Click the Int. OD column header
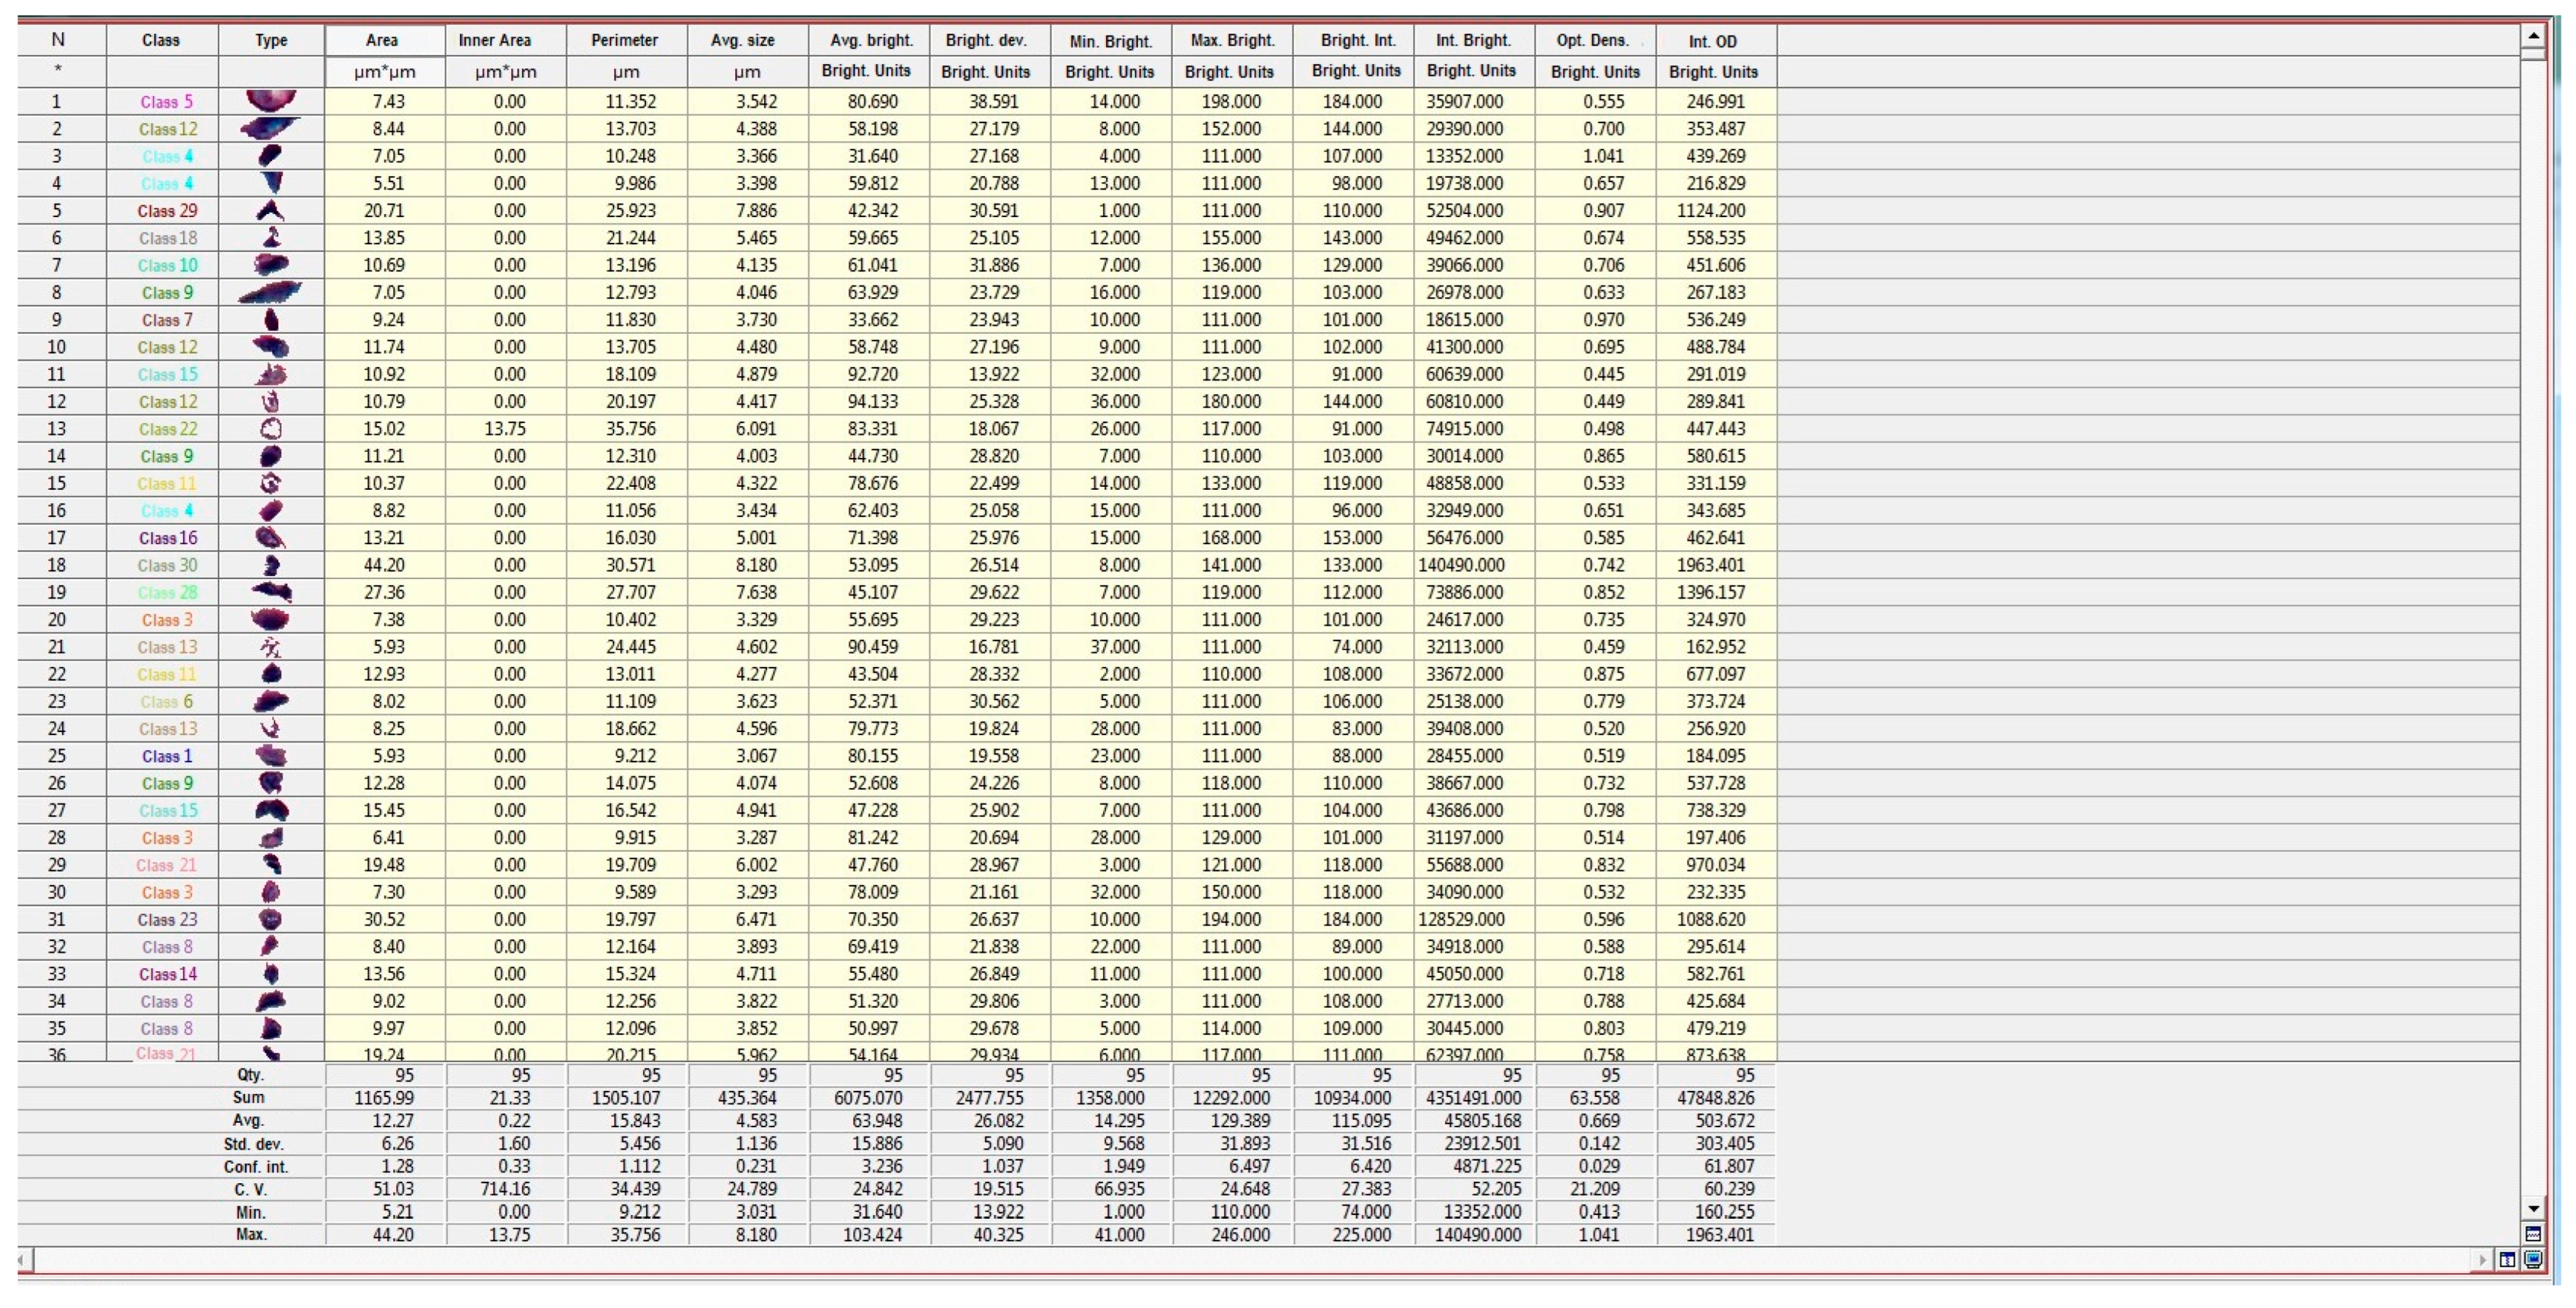The width and height of the screenshot is (2576, 1308). coord(1714,41)
